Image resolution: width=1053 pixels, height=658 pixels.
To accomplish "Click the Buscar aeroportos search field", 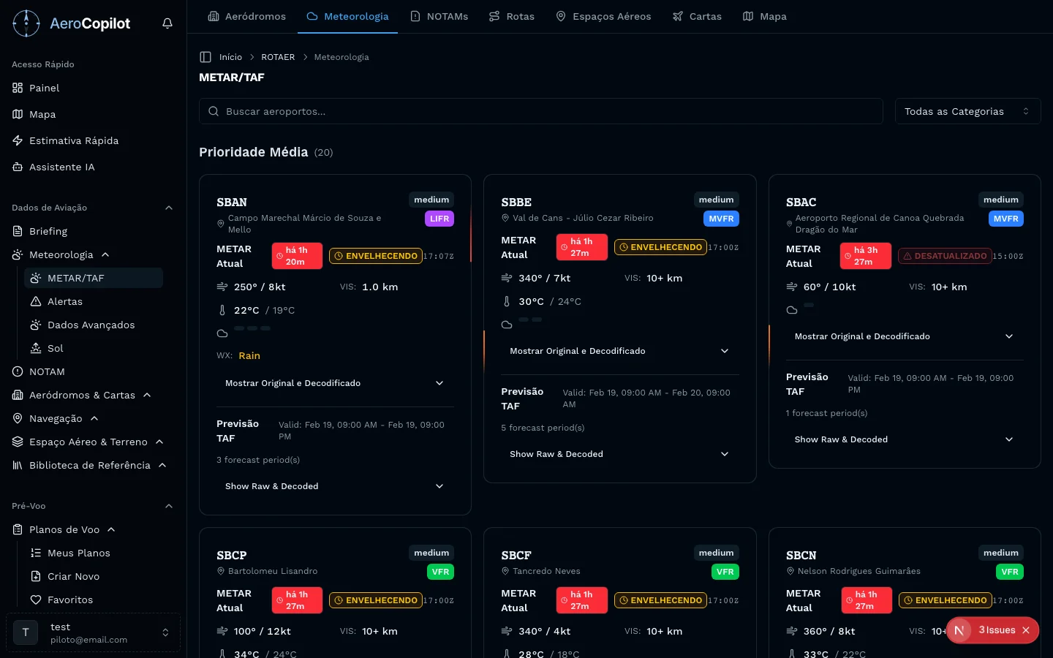I will tap(541, 111).
